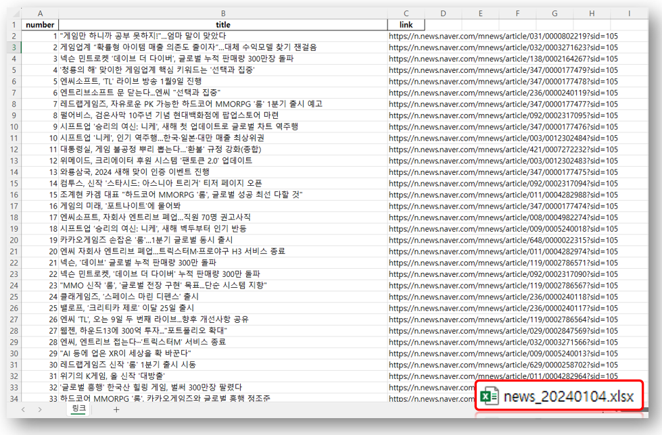Screen dimensions: 662x435
Task: Click title 카카오게임즈 손잡은 '롬'
Action: [x=146, y=240]
